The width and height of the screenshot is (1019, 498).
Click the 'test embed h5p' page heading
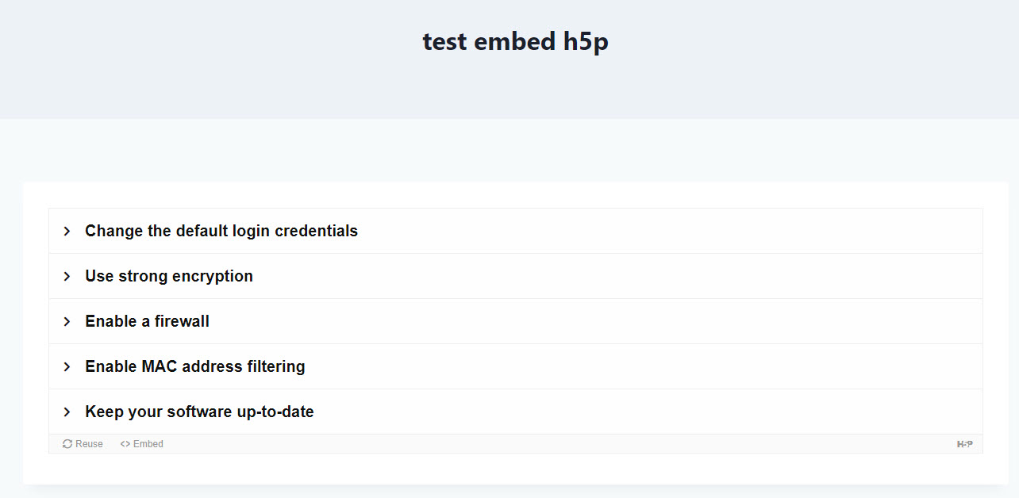516,41
